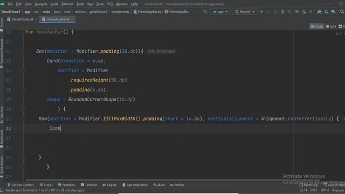Screen dimensions: 345x194
Task: Open the Window menu
Action: (122, 4)
